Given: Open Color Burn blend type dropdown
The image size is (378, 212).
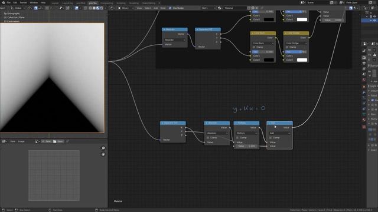Looking at the screenshot, I should click(263, 43).
